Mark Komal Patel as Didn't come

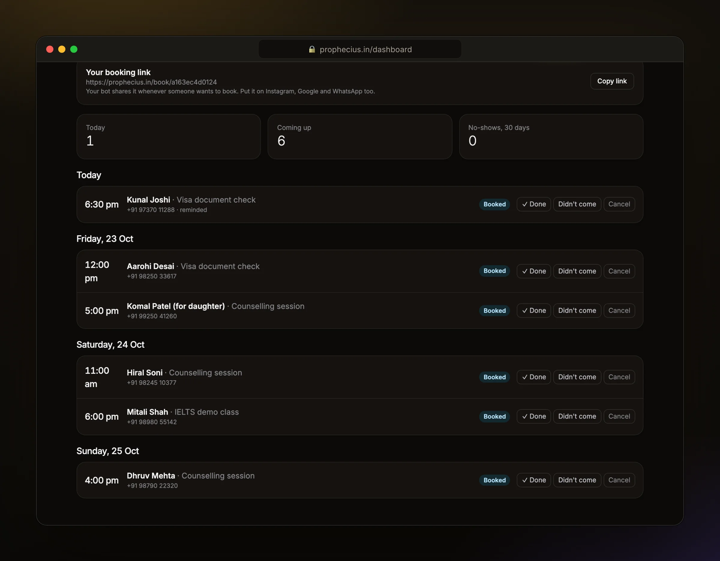click(x=577, y=310)
